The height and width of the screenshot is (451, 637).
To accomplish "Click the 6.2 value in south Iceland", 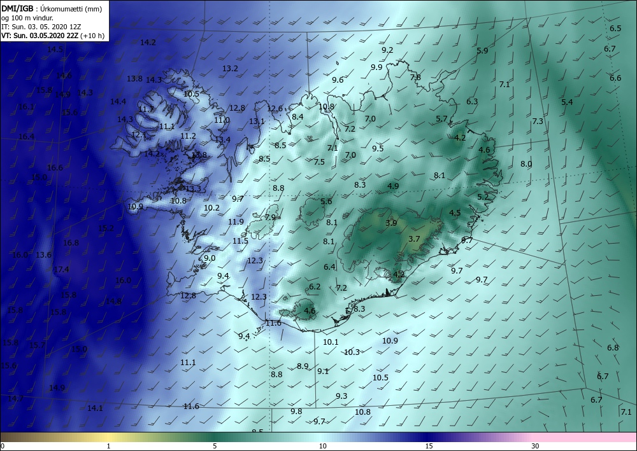I will pyautogui.click(x=315, y=287).
